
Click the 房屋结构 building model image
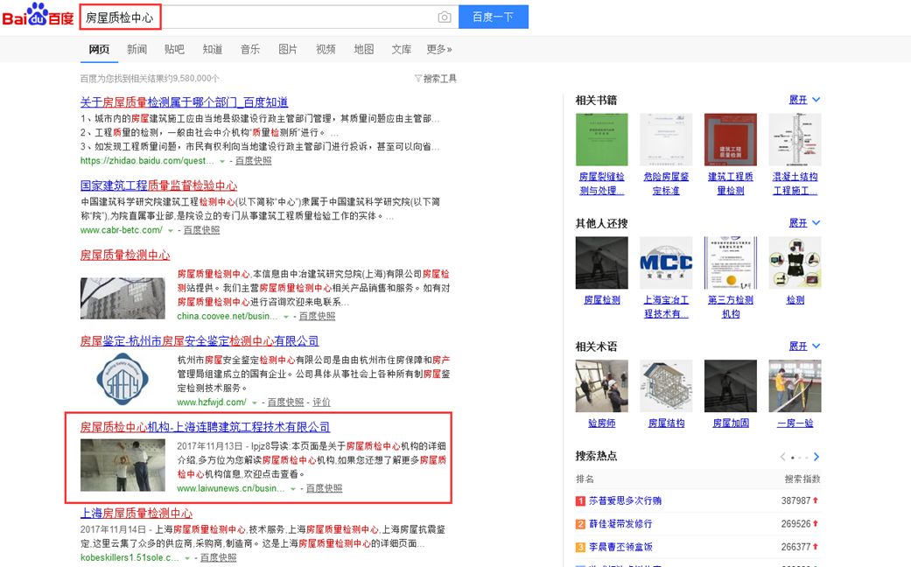point(666,387)
